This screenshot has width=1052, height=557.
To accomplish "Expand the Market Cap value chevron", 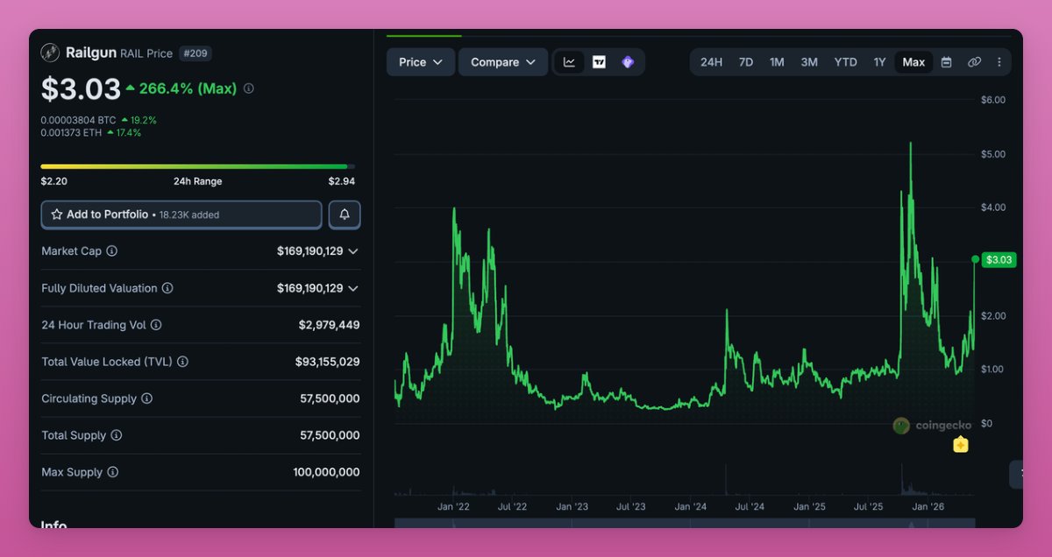I will (353, 251).
